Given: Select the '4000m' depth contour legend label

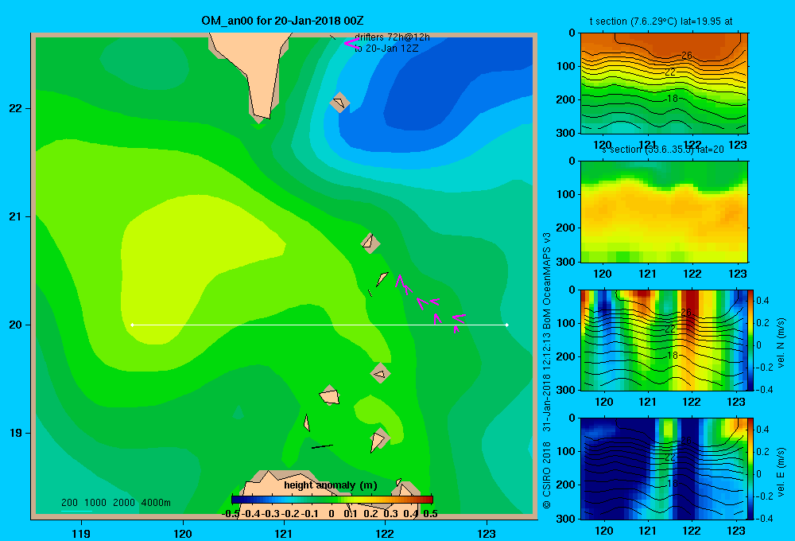Looking at the screenshot, I should [156, 503].
